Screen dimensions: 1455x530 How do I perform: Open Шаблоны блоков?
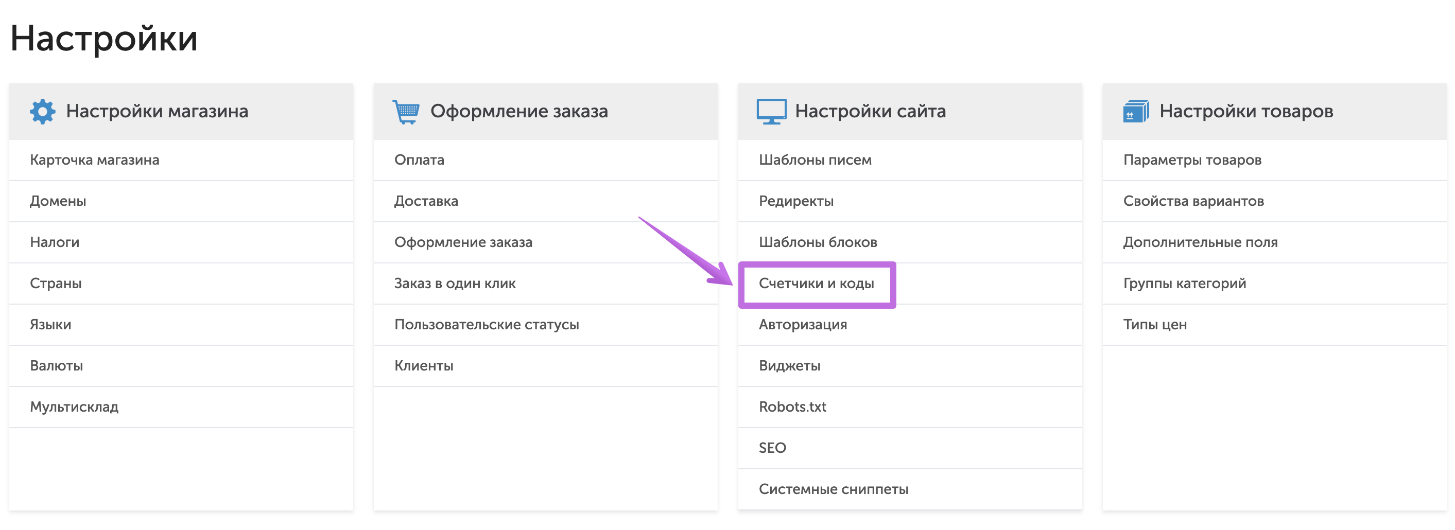(x=818, y=242)
